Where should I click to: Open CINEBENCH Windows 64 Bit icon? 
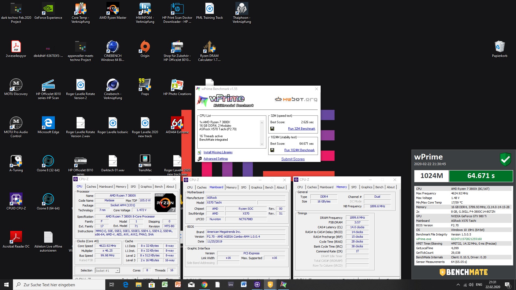(113, 51)
